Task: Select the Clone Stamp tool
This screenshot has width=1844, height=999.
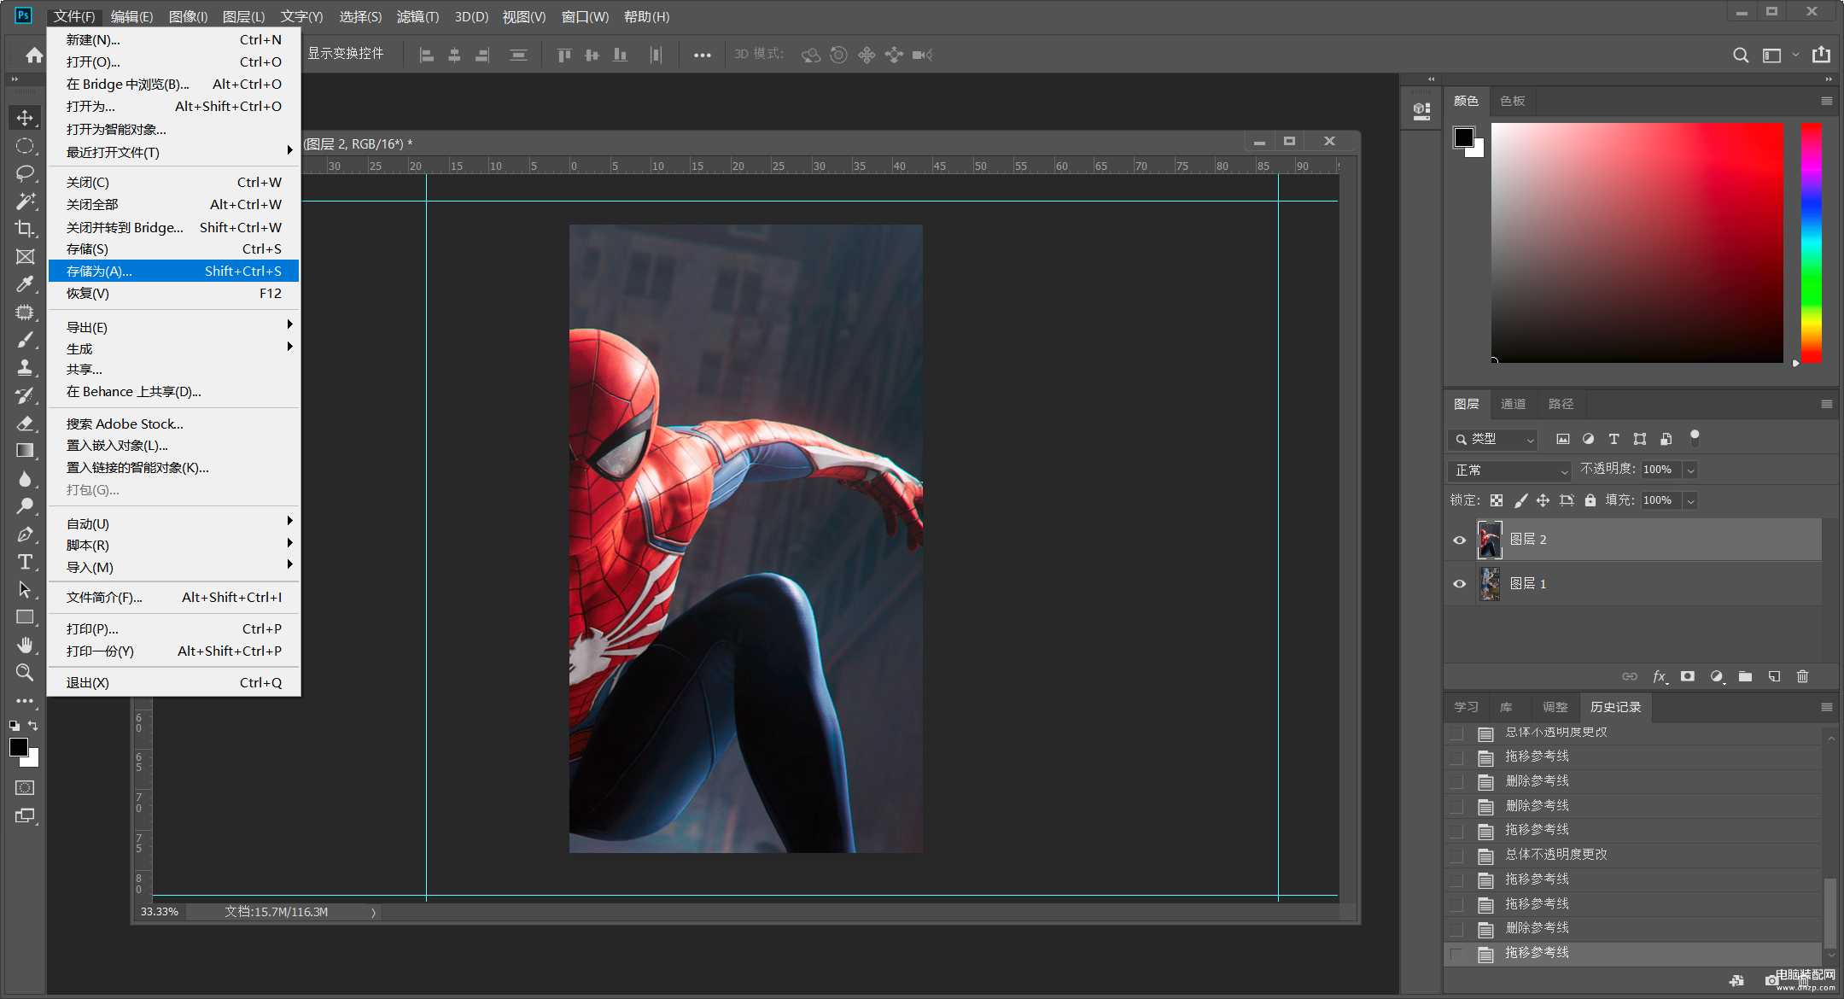Action: click(25, 368)
